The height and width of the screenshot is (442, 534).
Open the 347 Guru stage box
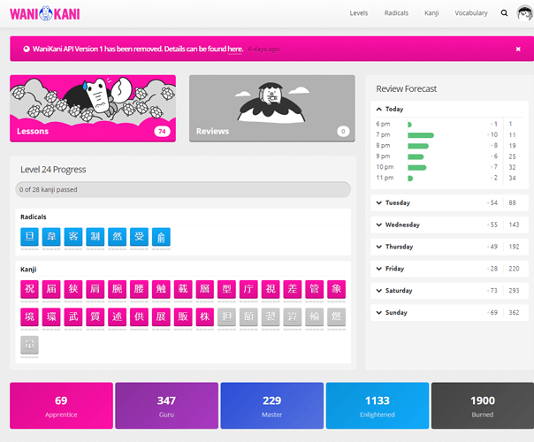[166, 406]
